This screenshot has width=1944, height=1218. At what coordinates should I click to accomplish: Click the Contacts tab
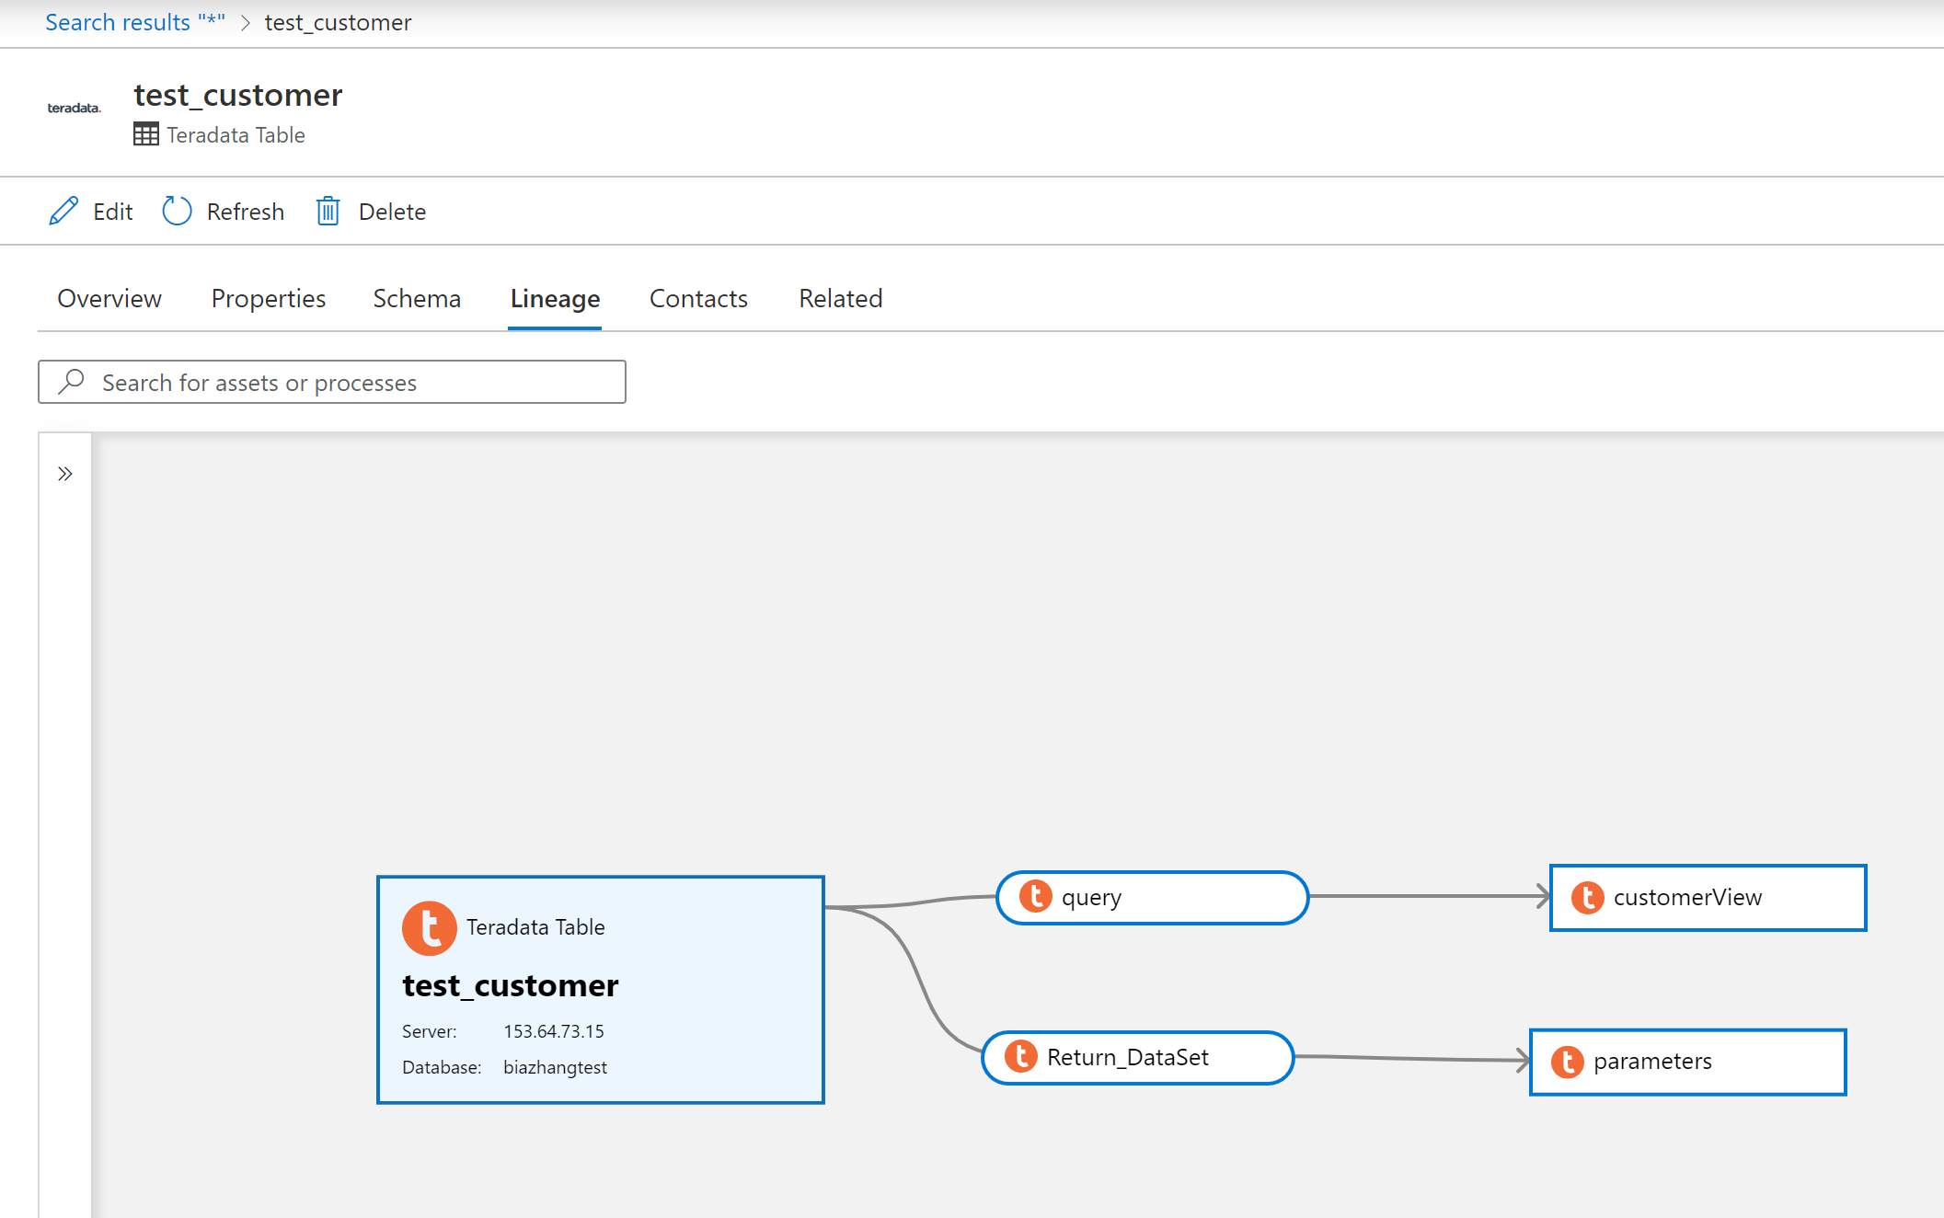click(698, 297)
